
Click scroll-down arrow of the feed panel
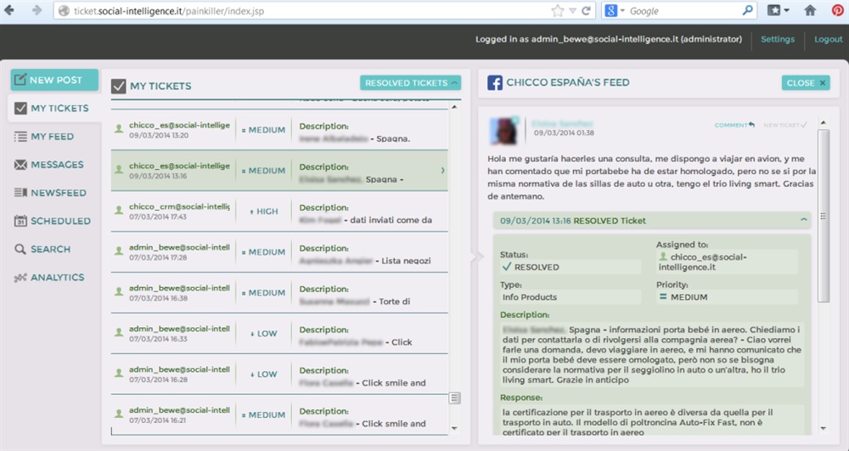823,428
